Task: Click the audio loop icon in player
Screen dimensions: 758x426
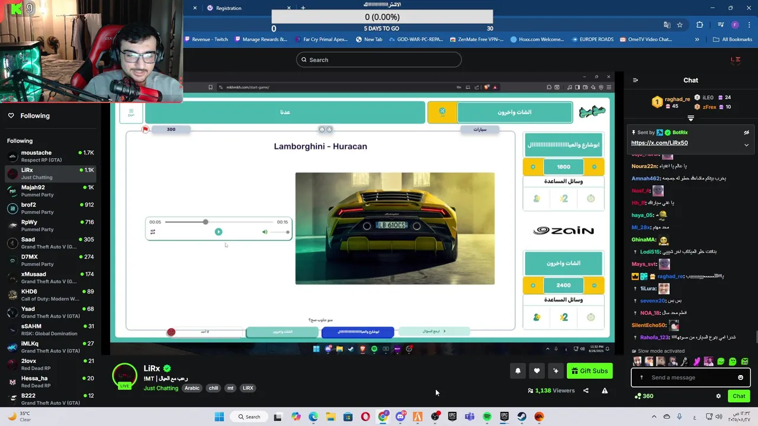Action: 153,232
